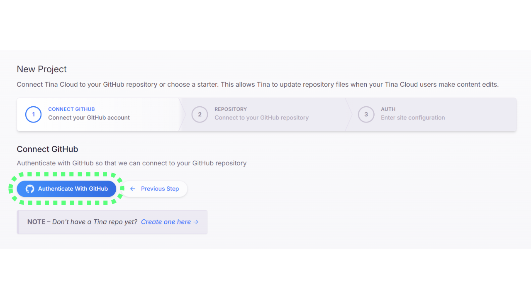531x299 pixels.
Task: Go back with the Previous Step button
Action: (154, 189)
